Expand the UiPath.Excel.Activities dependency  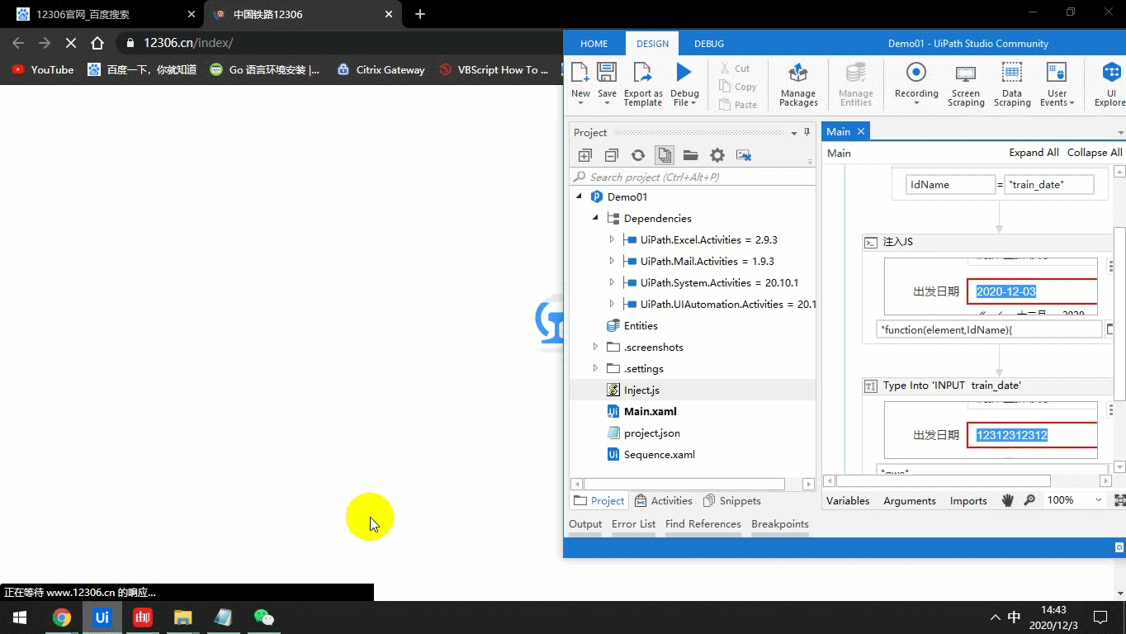612,239
